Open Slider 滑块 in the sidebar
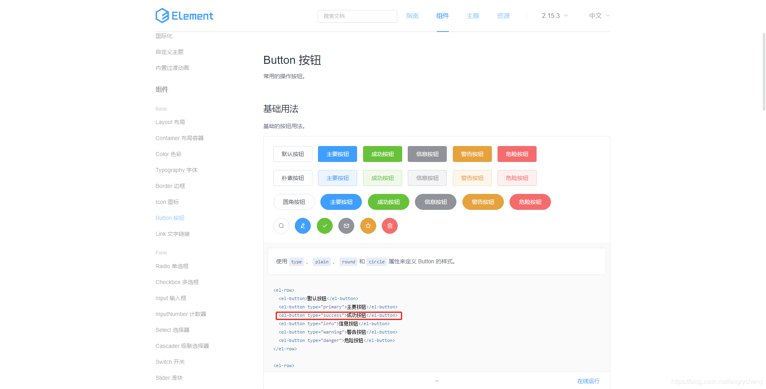Image resolution: width=766 pixels, height=389 pixels. (x=169, y=378)
